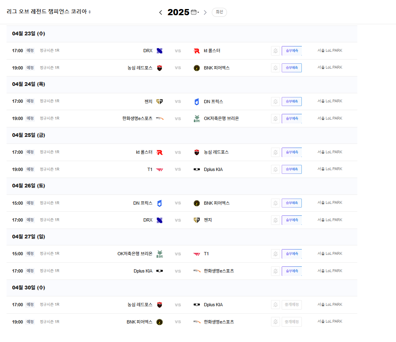
Task: Click kt 롤스터 logo in April 23 match
Action: (197, 51)
